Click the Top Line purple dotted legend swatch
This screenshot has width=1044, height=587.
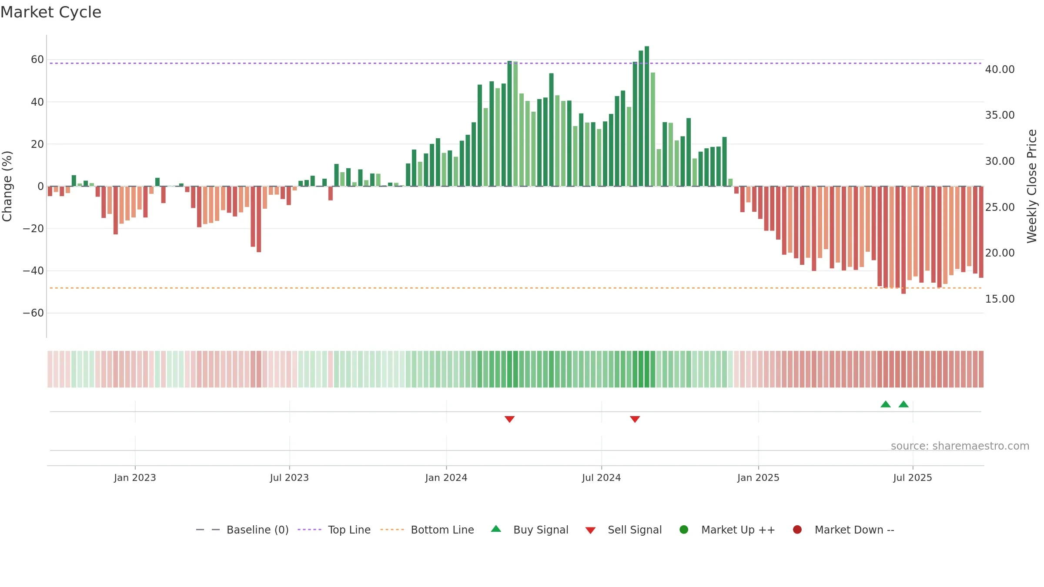309,530
